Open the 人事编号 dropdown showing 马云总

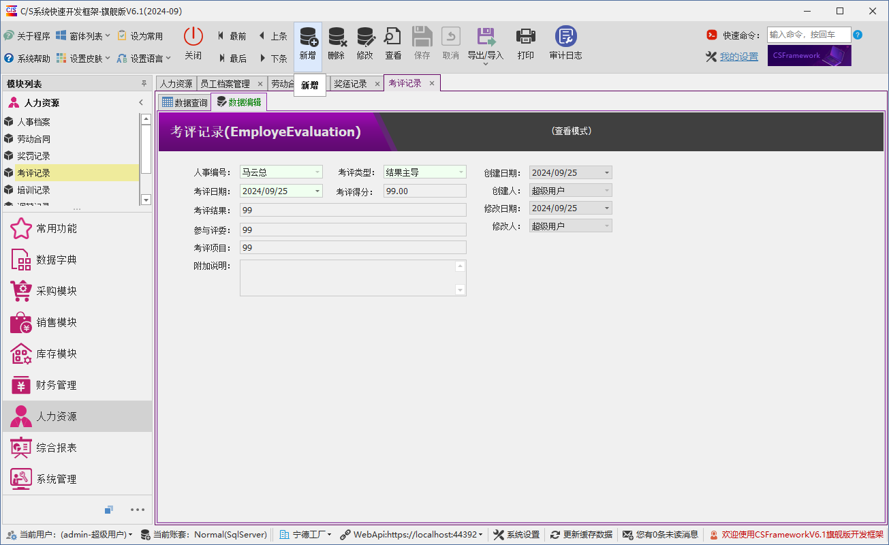[317, 172]
